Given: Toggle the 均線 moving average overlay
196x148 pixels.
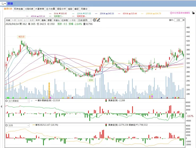Looking at the screenshot, I should click(x=8, y=20).
